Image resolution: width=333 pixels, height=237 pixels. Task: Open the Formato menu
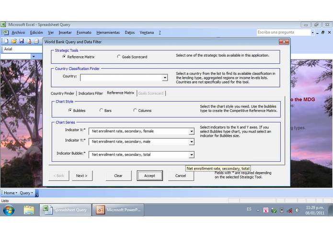[84, 33]
